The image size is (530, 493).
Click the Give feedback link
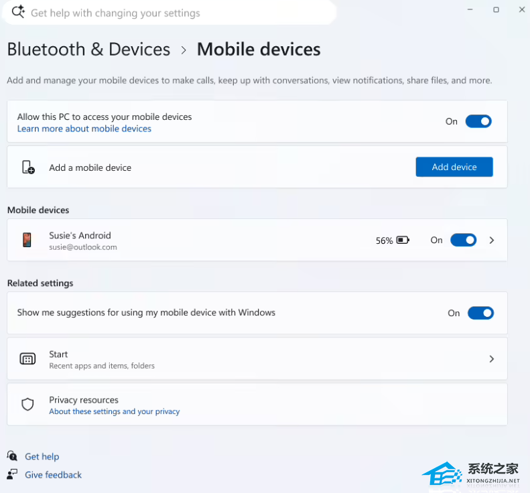(53, 475)
